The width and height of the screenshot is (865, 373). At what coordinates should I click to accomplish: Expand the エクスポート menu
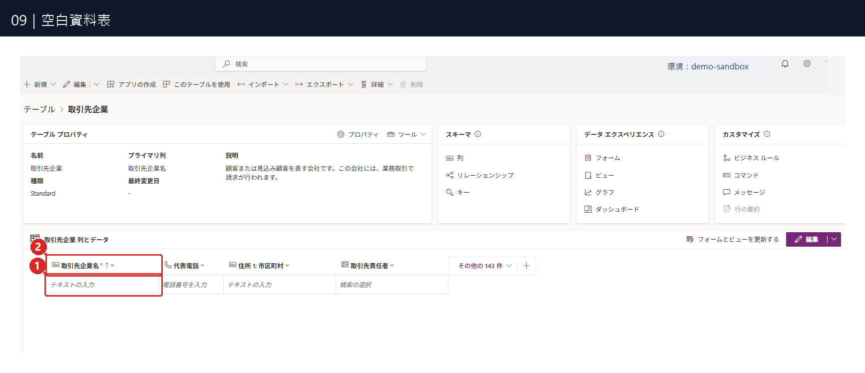[351, 84]
